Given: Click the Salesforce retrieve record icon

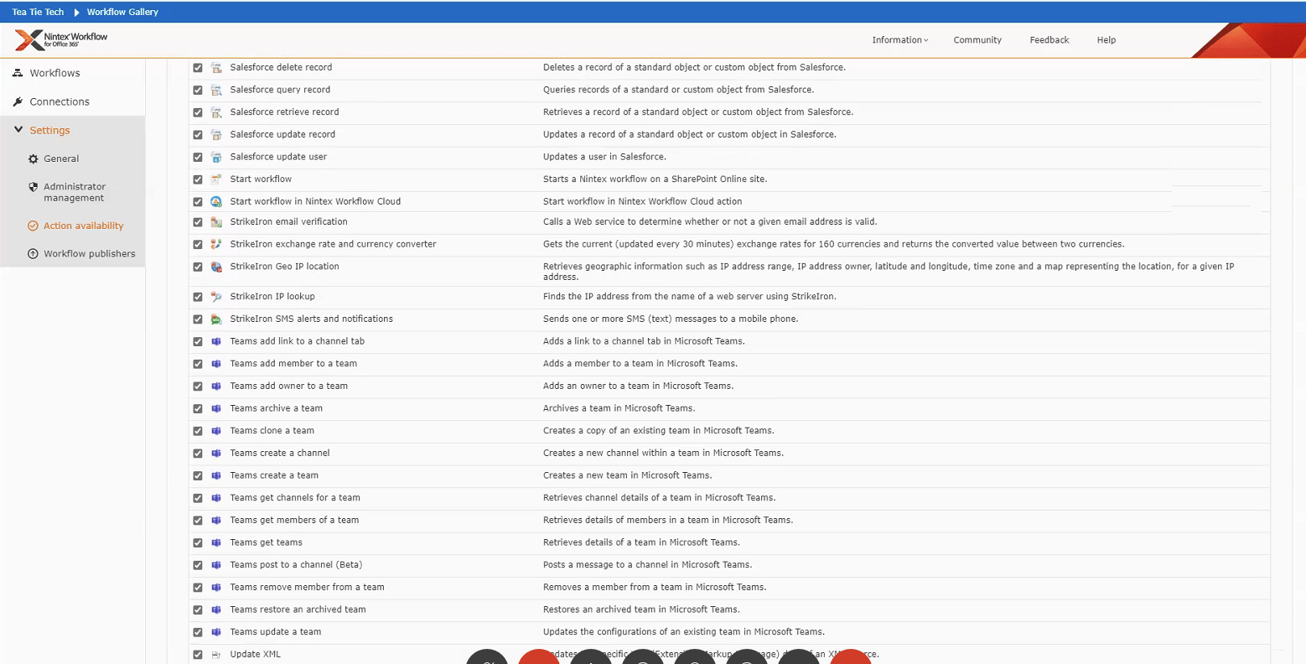Looking at the screenshot, I should (x=216, y=112).
